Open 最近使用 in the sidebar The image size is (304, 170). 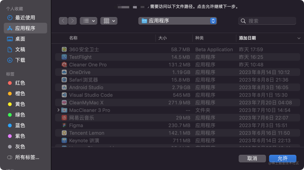tap(25, 18)
